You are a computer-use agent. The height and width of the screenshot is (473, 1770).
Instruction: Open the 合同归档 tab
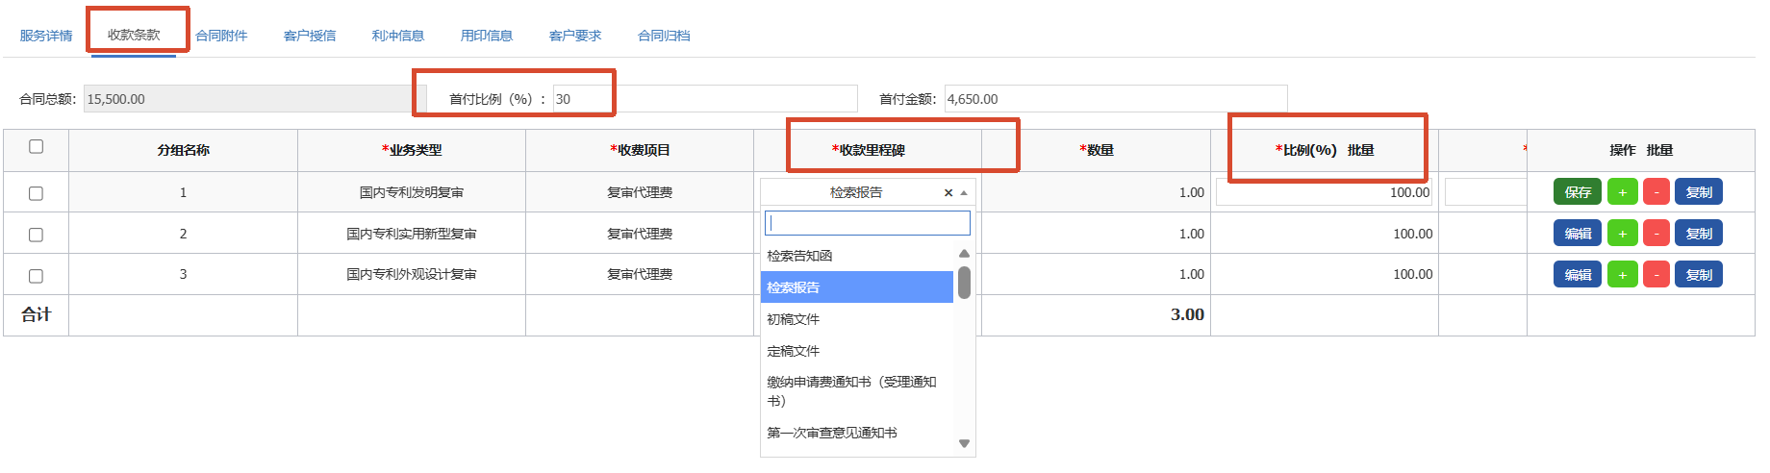pyautogui.click(x=664, y=36)
